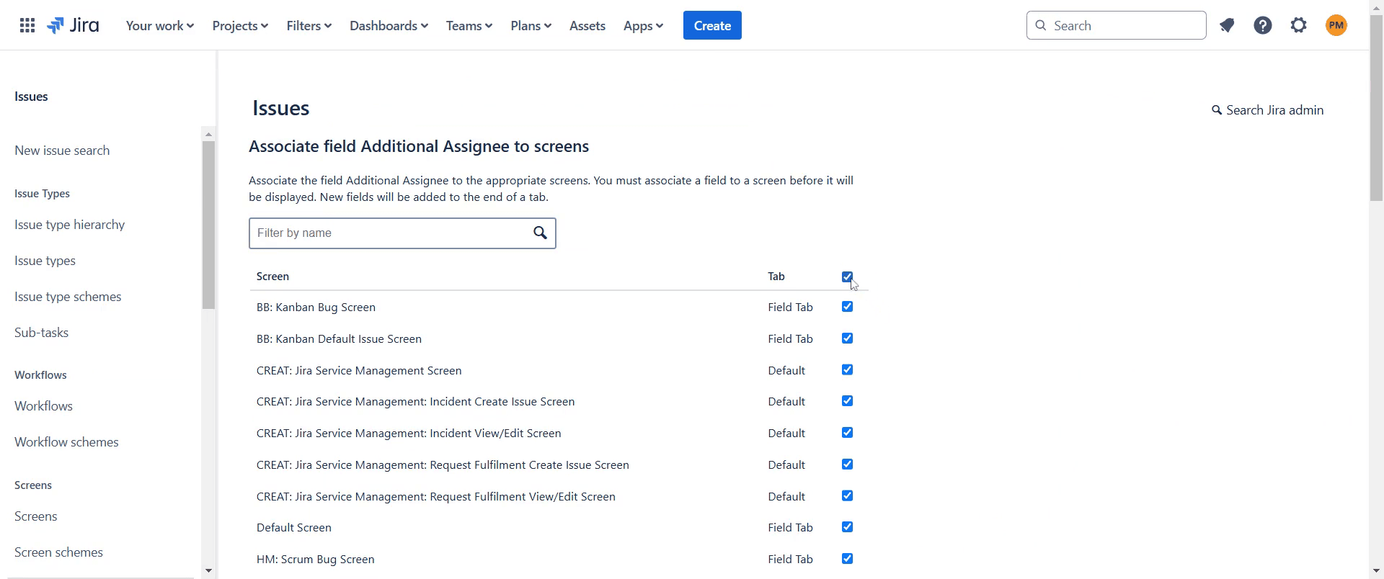Select 'BB: Kanban Bug Screen' row text
The width and height of the screenshot is (1384, 579).
click(x=316, y=308)
